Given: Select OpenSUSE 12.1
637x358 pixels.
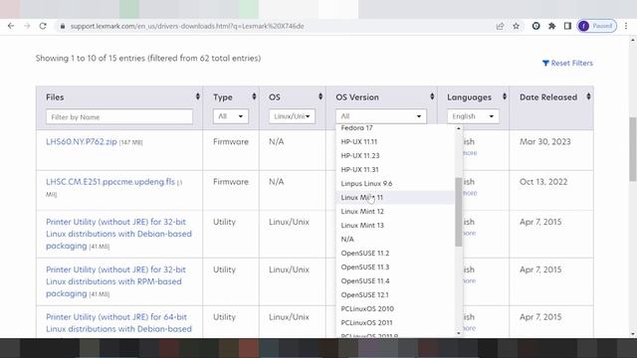Looking at the screenshot, I should click(x=395, y=294).
